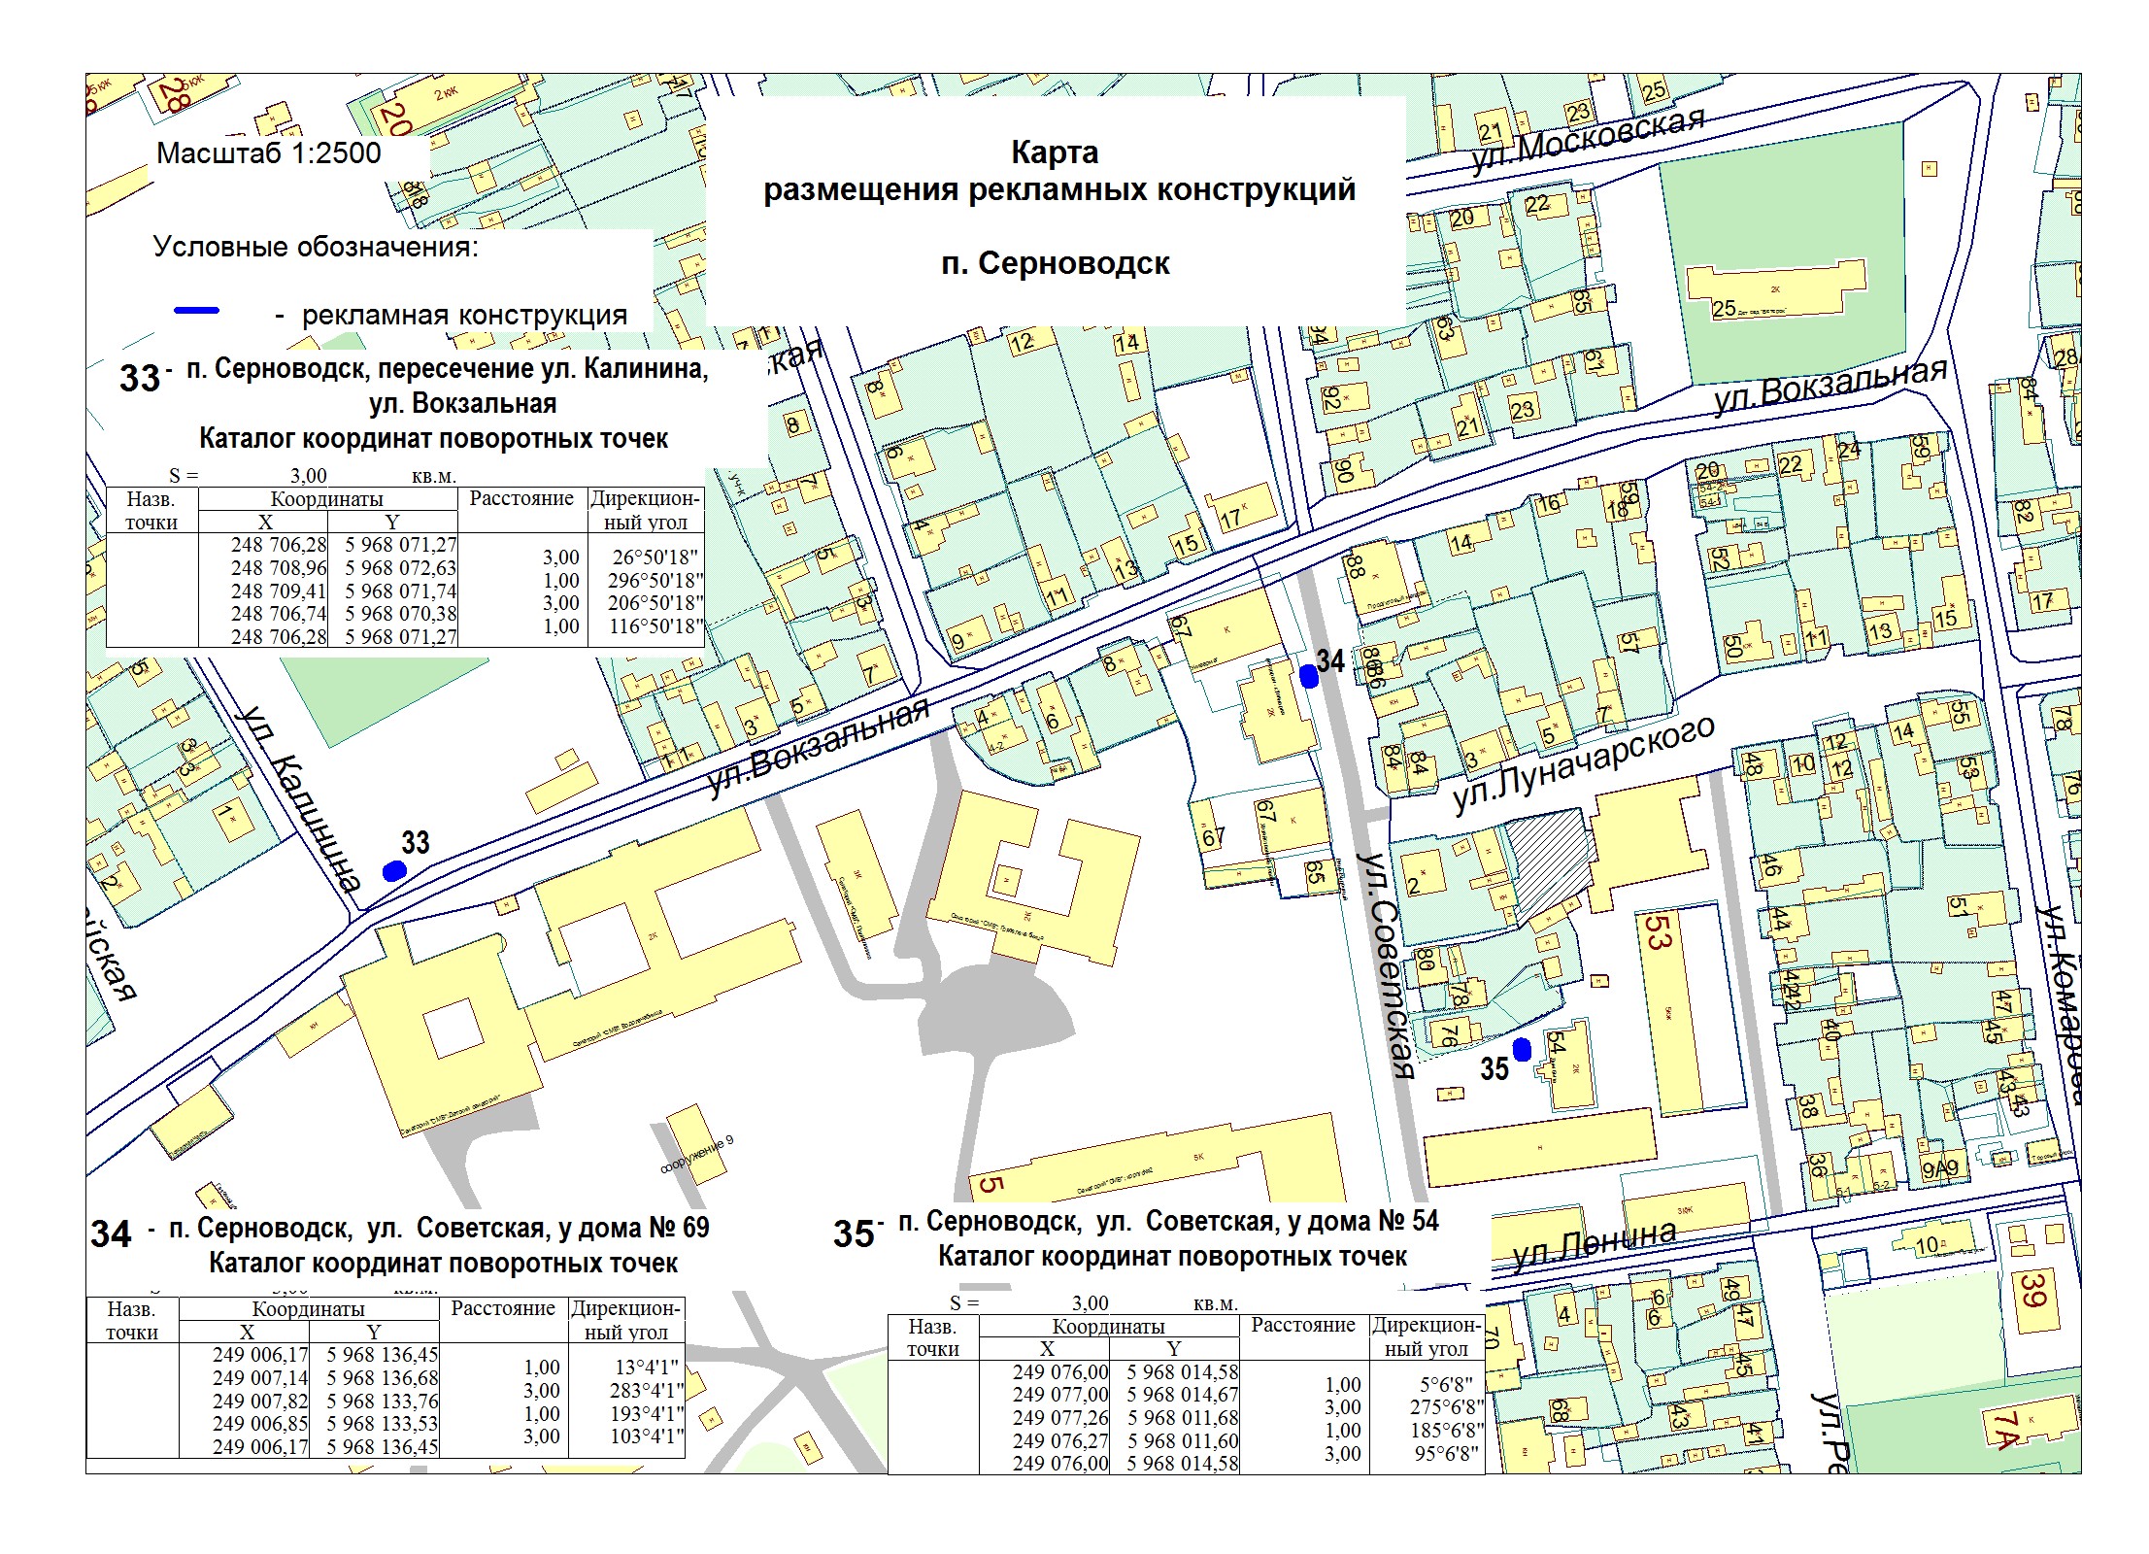The image size is (2149, 1554).
Task: Click directional angle 5°6'8"
Action: 1446,1385
